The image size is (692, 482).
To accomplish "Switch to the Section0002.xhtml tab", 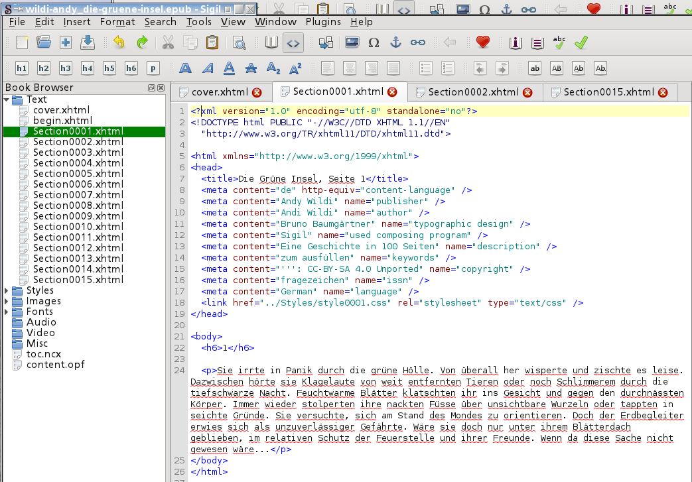I will [x=473, y=91].
